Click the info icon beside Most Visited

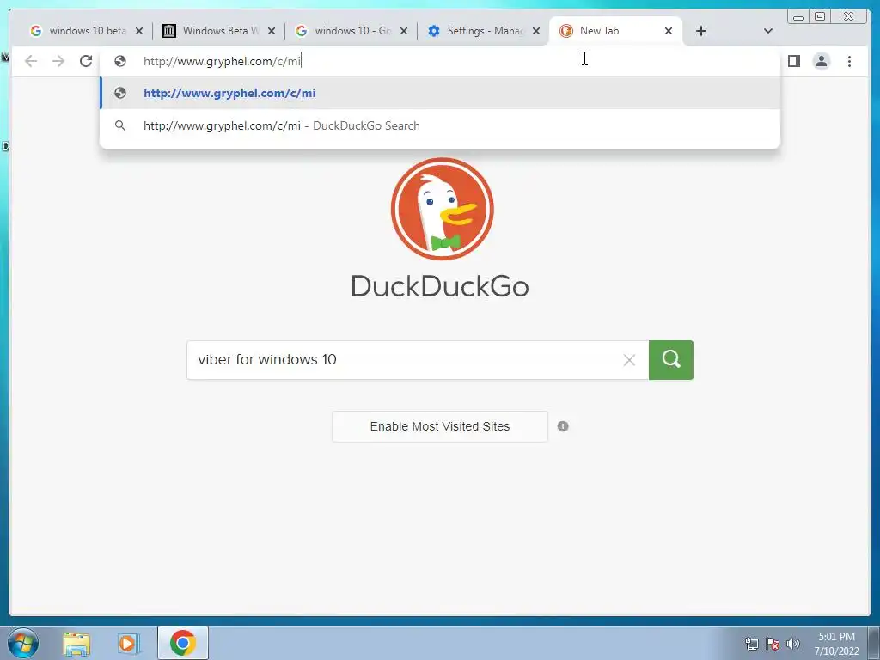pyautogui.click(x=563, y=426)
